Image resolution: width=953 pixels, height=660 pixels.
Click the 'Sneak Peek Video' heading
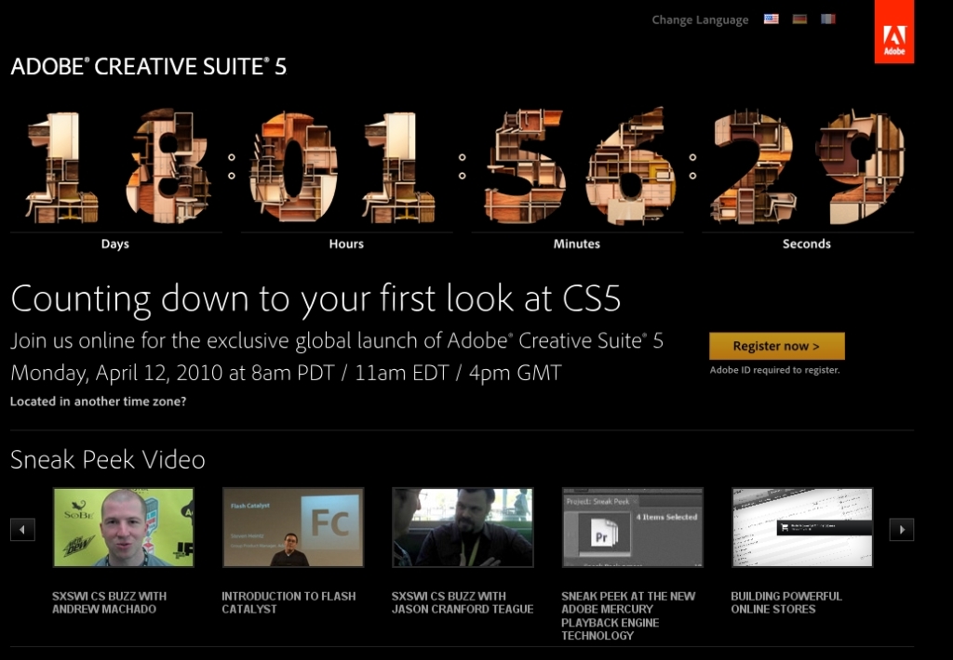click(x=108, y=459)
